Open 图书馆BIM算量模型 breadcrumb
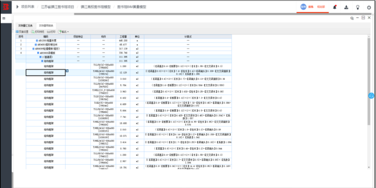The height and width of the screenshot is (188, 376). (132, 7)
